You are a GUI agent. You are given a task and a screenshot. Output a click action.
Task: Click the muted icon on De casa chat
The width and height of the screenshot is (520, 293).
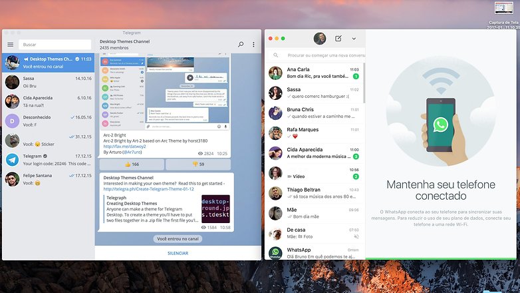(356, 236)
